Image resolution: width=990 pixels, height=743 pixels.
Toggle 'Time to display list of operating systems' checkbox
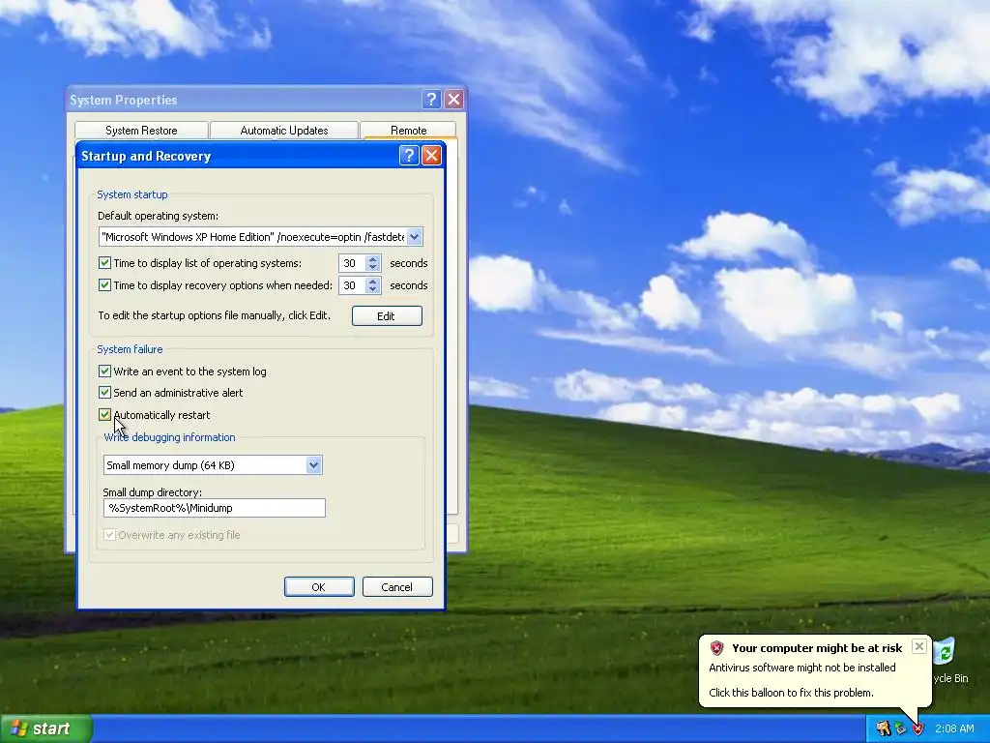tap(104, 263)
